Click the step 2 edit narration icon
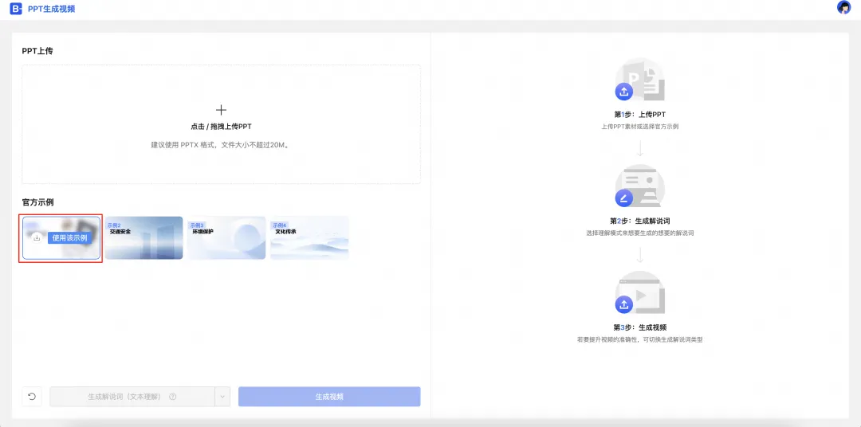This screenshot has height=427, width=861. pos(623,198)
